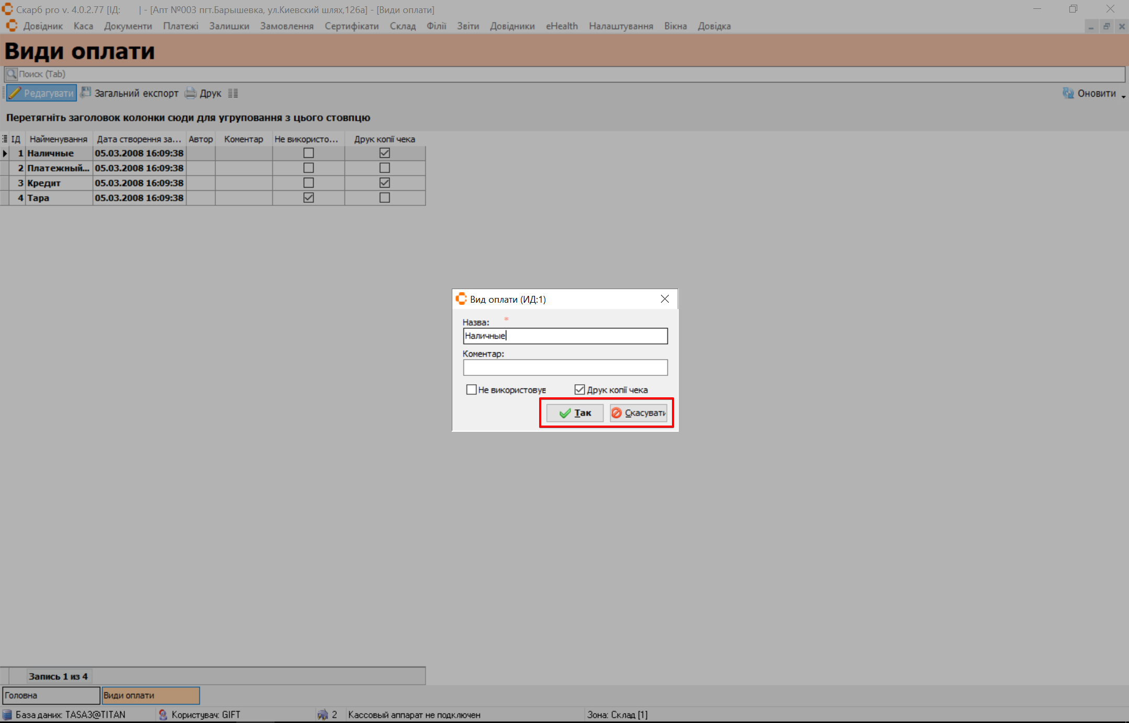The width and height of the screenshot is (1129, 723).
Task: Uncheck 'Друк копії чека' in dialog
Action: 579,389
